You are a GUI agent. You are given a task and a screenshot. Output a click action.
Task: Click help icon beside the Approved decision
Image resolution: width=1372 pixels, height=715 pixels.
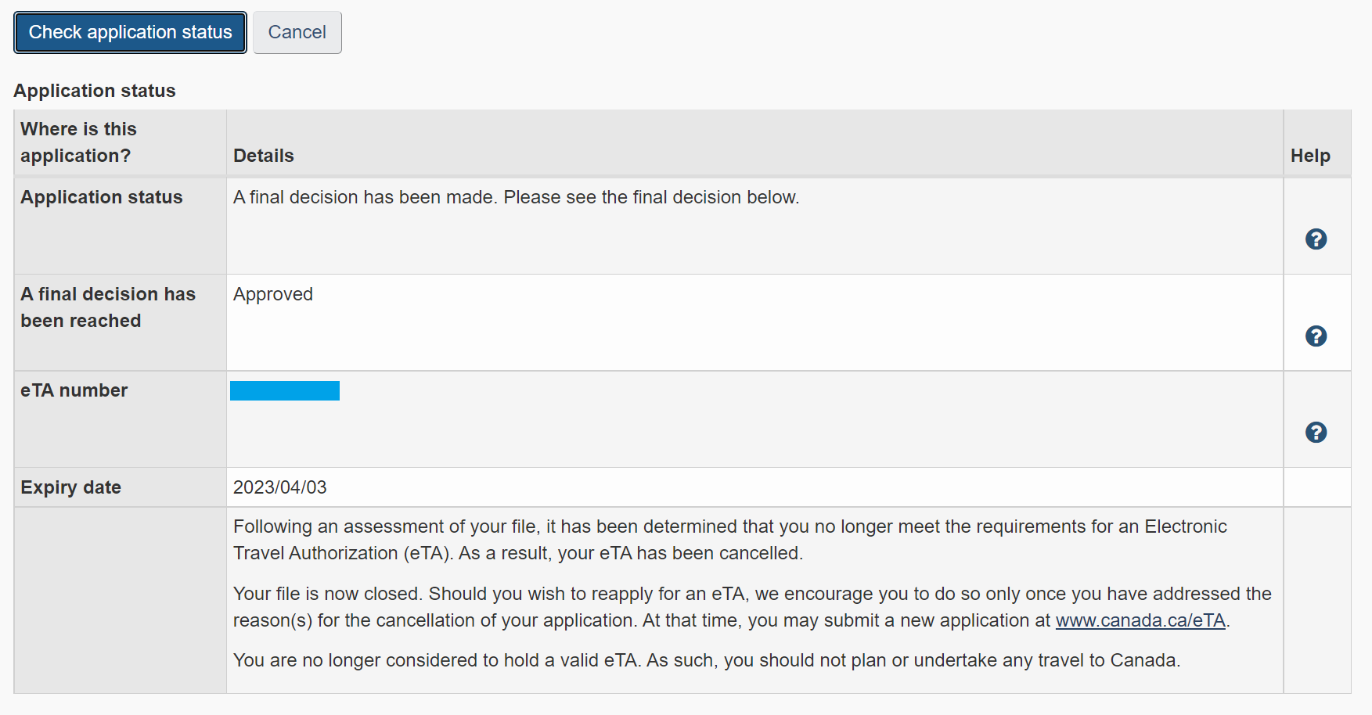(x=1316, y=336)
